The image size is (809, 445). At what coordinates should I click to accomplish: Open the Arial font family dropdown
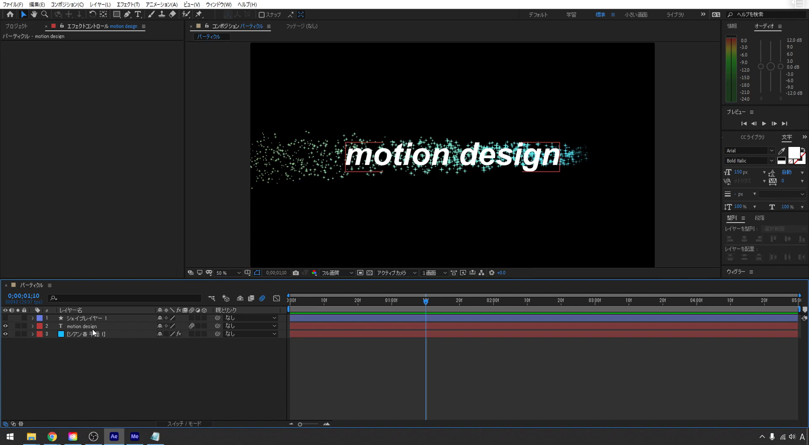pyautogui.click(x=749, y=151)
